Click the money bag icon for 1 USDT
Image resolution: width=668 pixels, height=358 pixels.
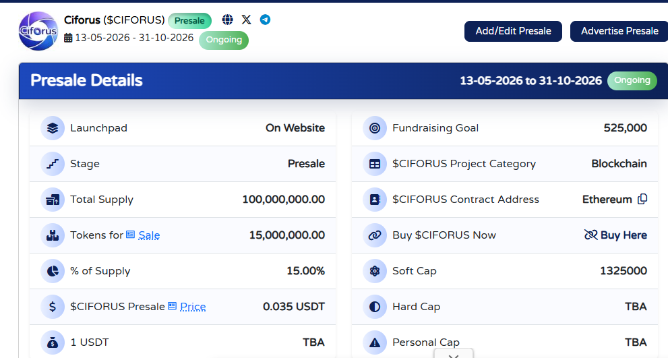(x=53, y=342)
